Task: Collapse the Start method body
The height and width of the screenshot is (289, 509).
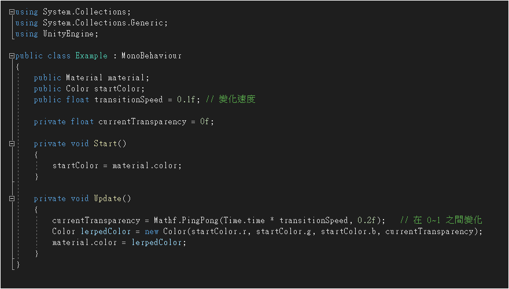Action: tap(12, 144)
